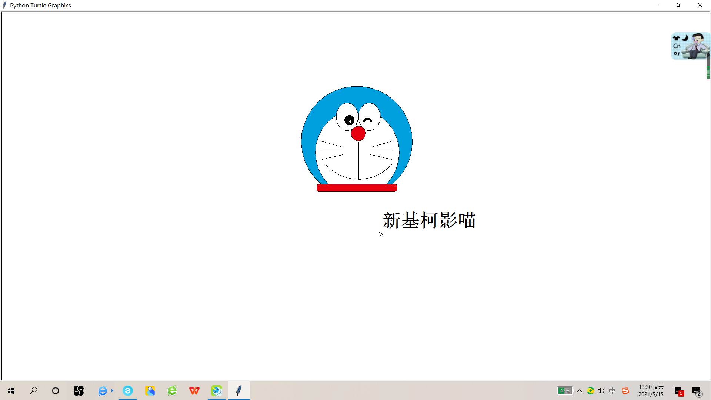Image resolution: width=711 pixels, height=400 pixels.
Task: Click the green level meter beside widget
Action: click(708, 66)
